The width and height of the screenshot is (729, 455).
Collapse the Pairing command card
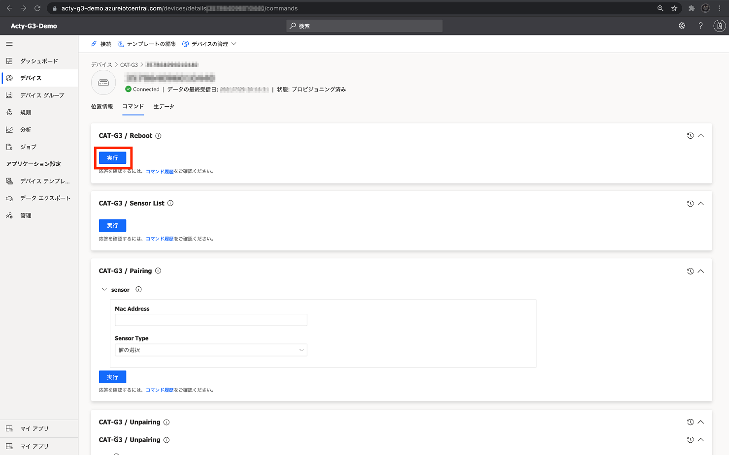(x=701, y=271)
